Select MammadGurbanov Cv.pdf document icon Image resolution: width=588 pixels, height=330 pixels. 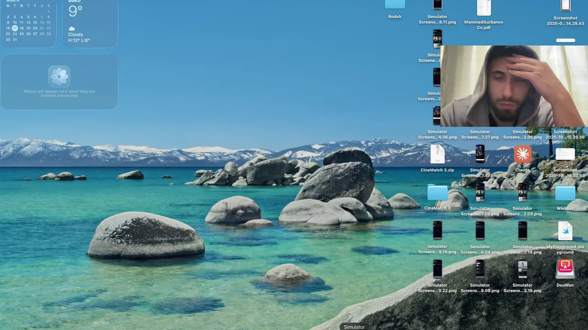point(484,7)
